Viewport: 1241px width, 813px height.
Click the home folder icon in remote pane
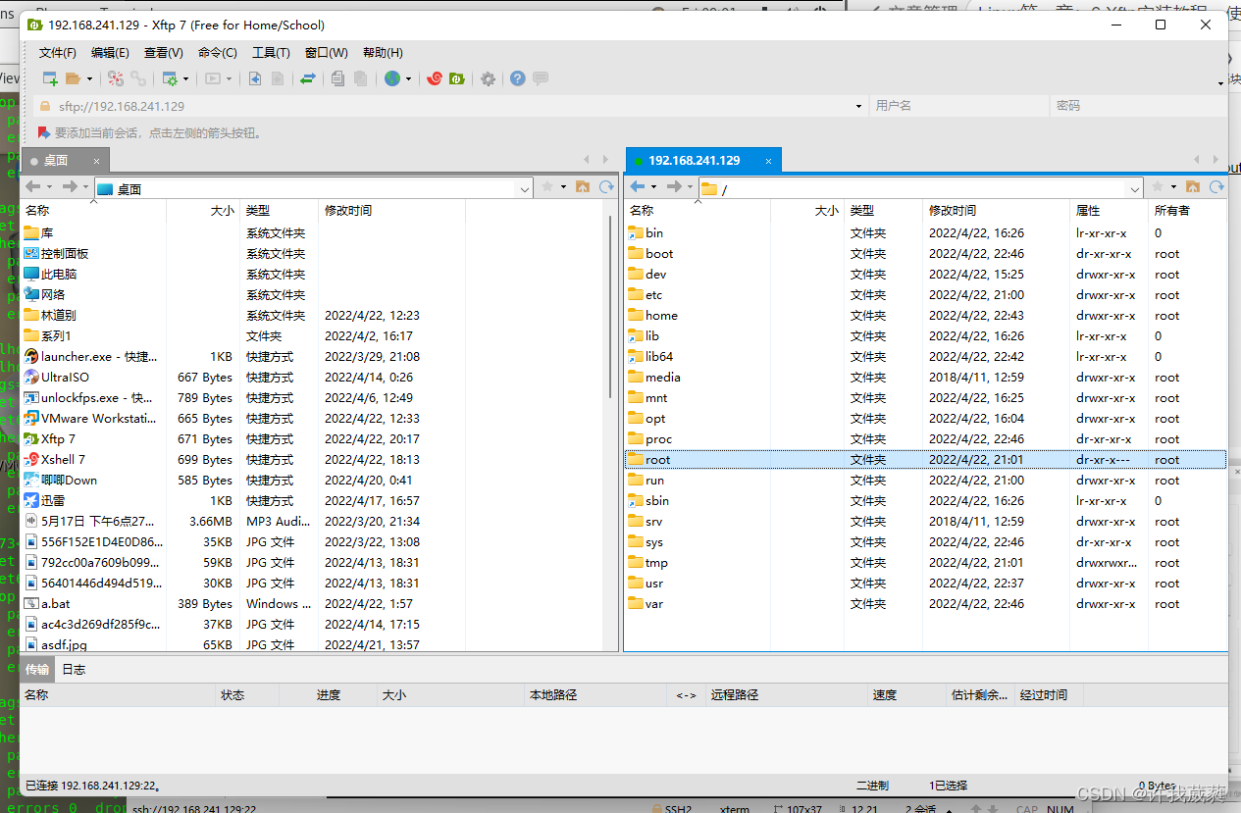coord(1193,186)
